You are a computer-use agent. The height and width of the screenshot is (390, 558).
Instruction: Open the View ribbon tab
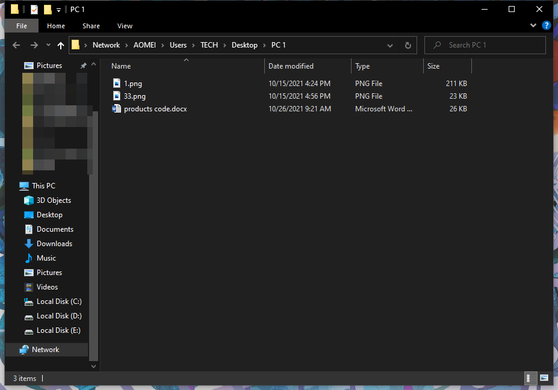pyautogui.click(x=125, y=26)
